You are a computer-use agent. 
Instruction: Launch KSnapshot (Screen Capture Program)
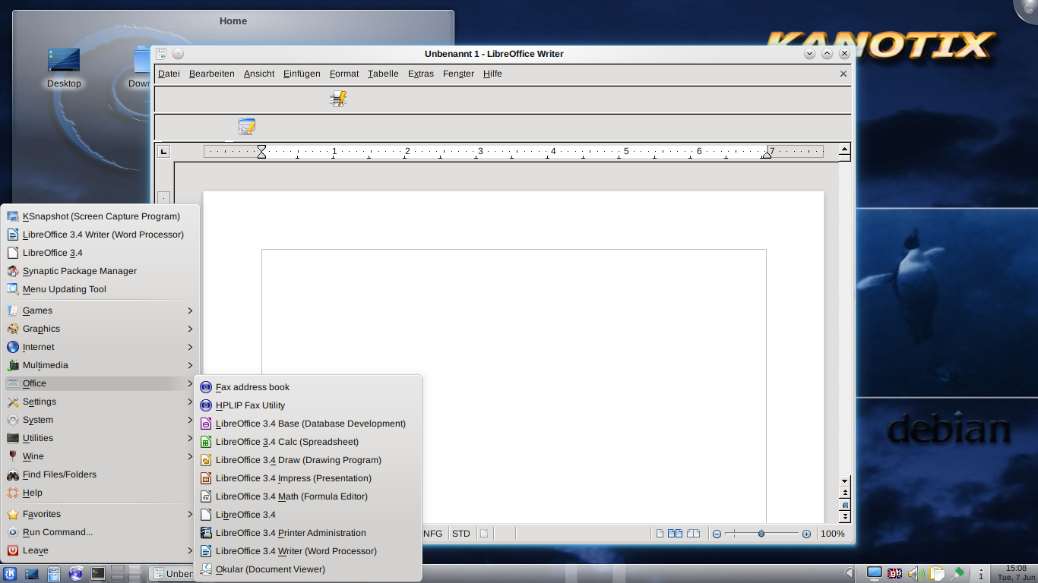[100, 216]
